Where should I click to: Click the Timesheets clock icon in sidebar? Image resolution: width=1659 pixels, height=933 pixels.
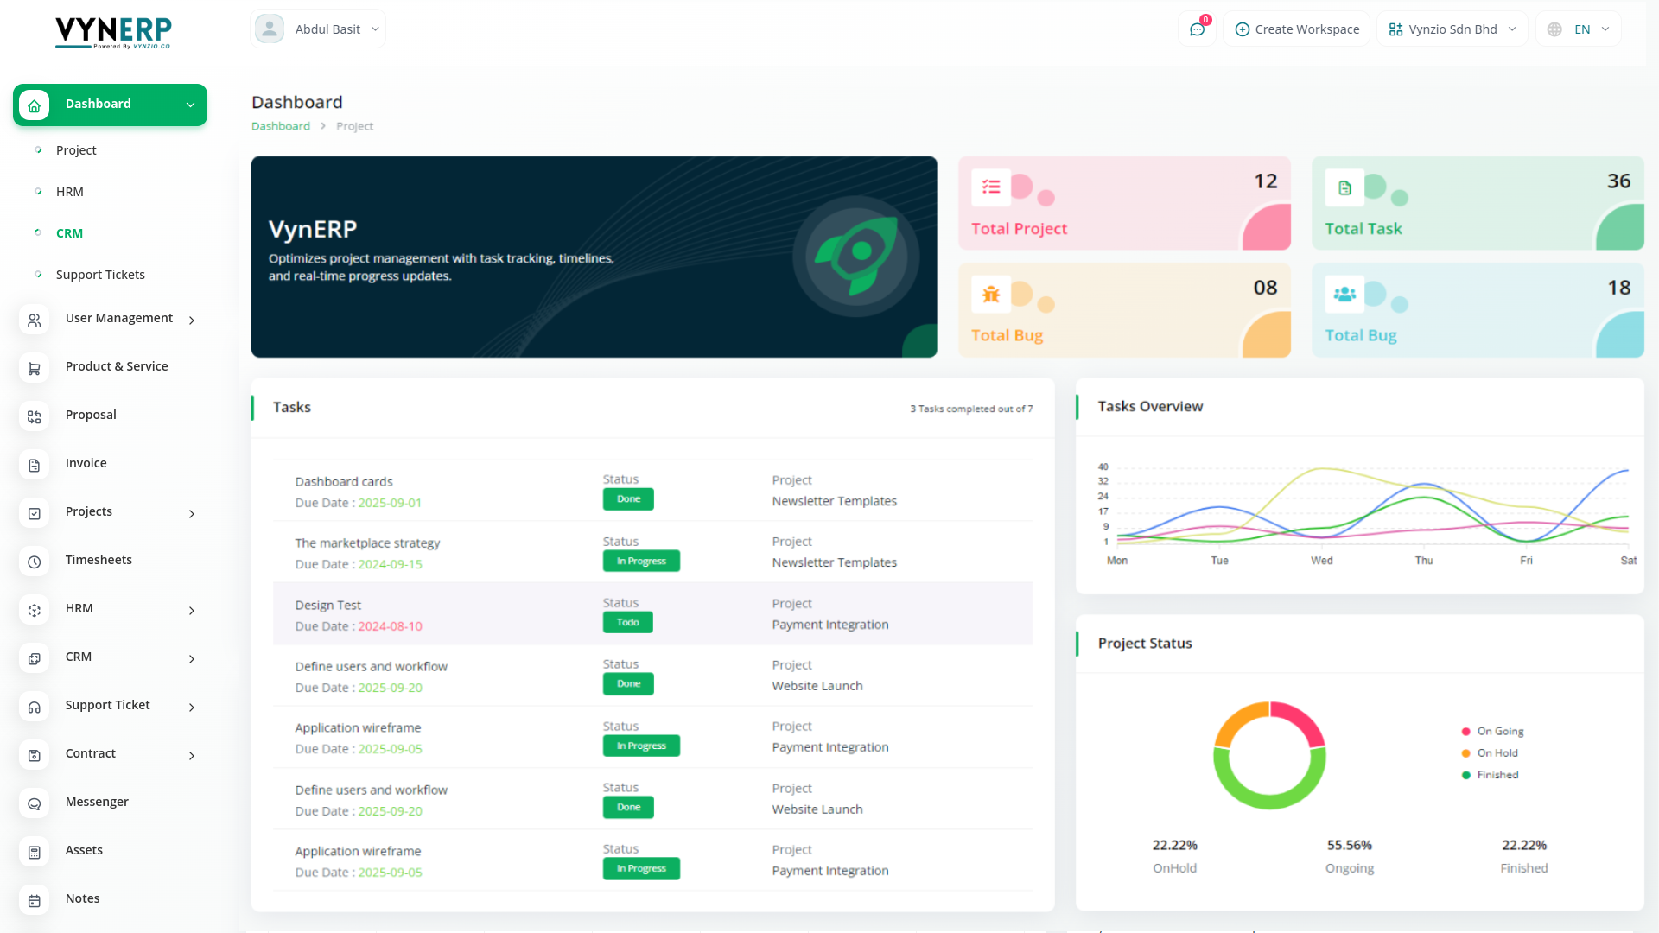click(x=35, y=562)
